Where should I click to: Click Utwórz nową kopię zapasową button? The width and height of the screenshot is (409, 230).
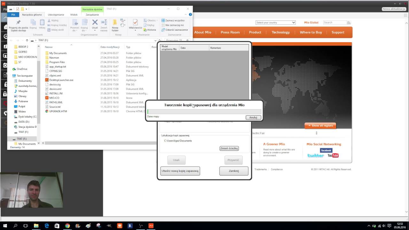pyautogui.click(x=180, y=171)
